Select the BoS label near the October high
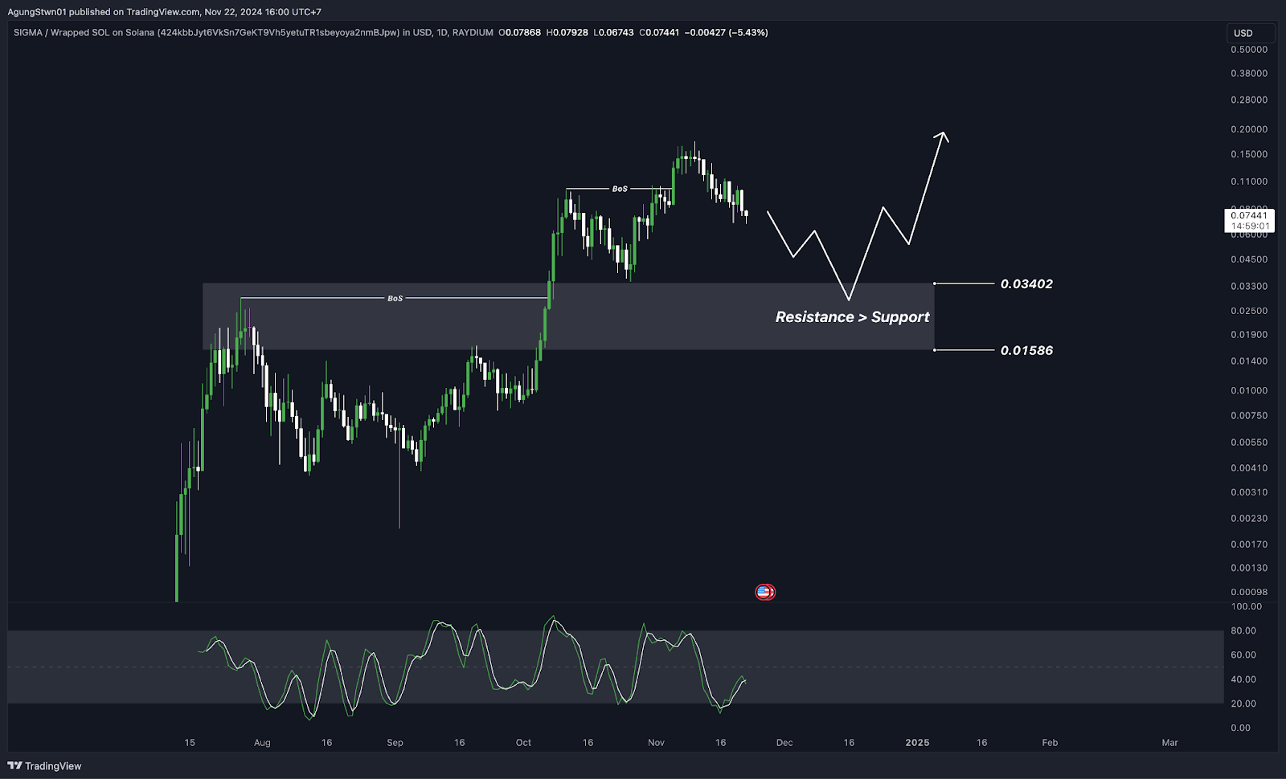This screenshot has width=1286, height=779. [x=620, y=189]
